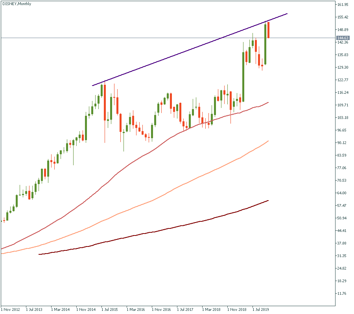This screenshot has width=354, height=314.
Task: Click the 1 Mar 2014 date label
Action: point(61,309)
